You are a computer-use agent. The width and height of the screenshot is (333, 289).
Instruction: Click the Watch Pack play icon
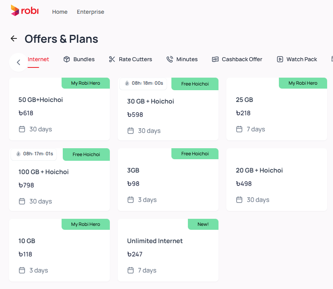[x=280, y=59]
